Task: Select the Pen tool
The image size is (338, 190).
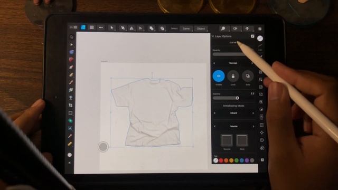Action: click(x=71, y=67)
